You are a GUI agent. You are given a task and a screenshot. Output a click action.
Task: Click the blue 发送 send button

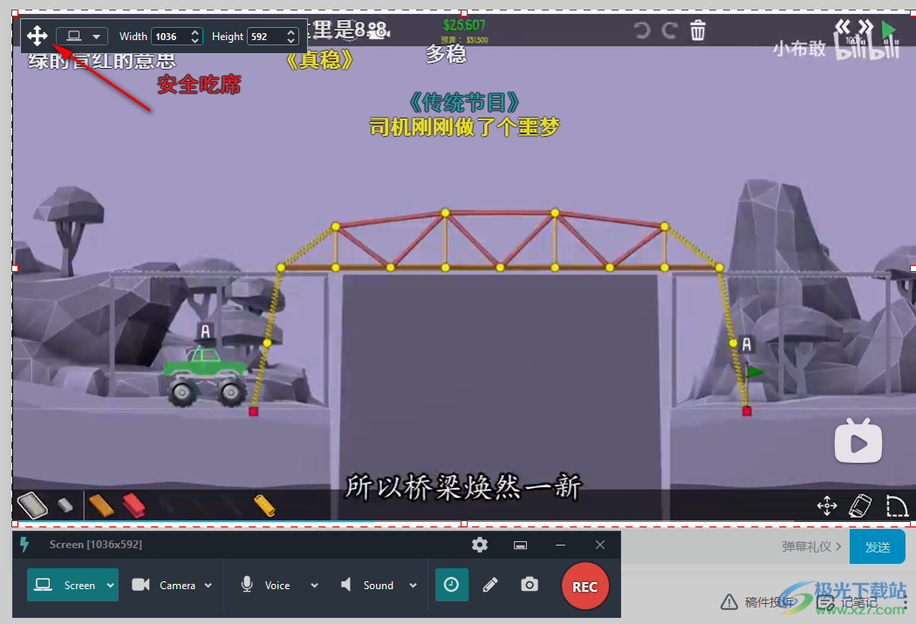tap(878, 547)
